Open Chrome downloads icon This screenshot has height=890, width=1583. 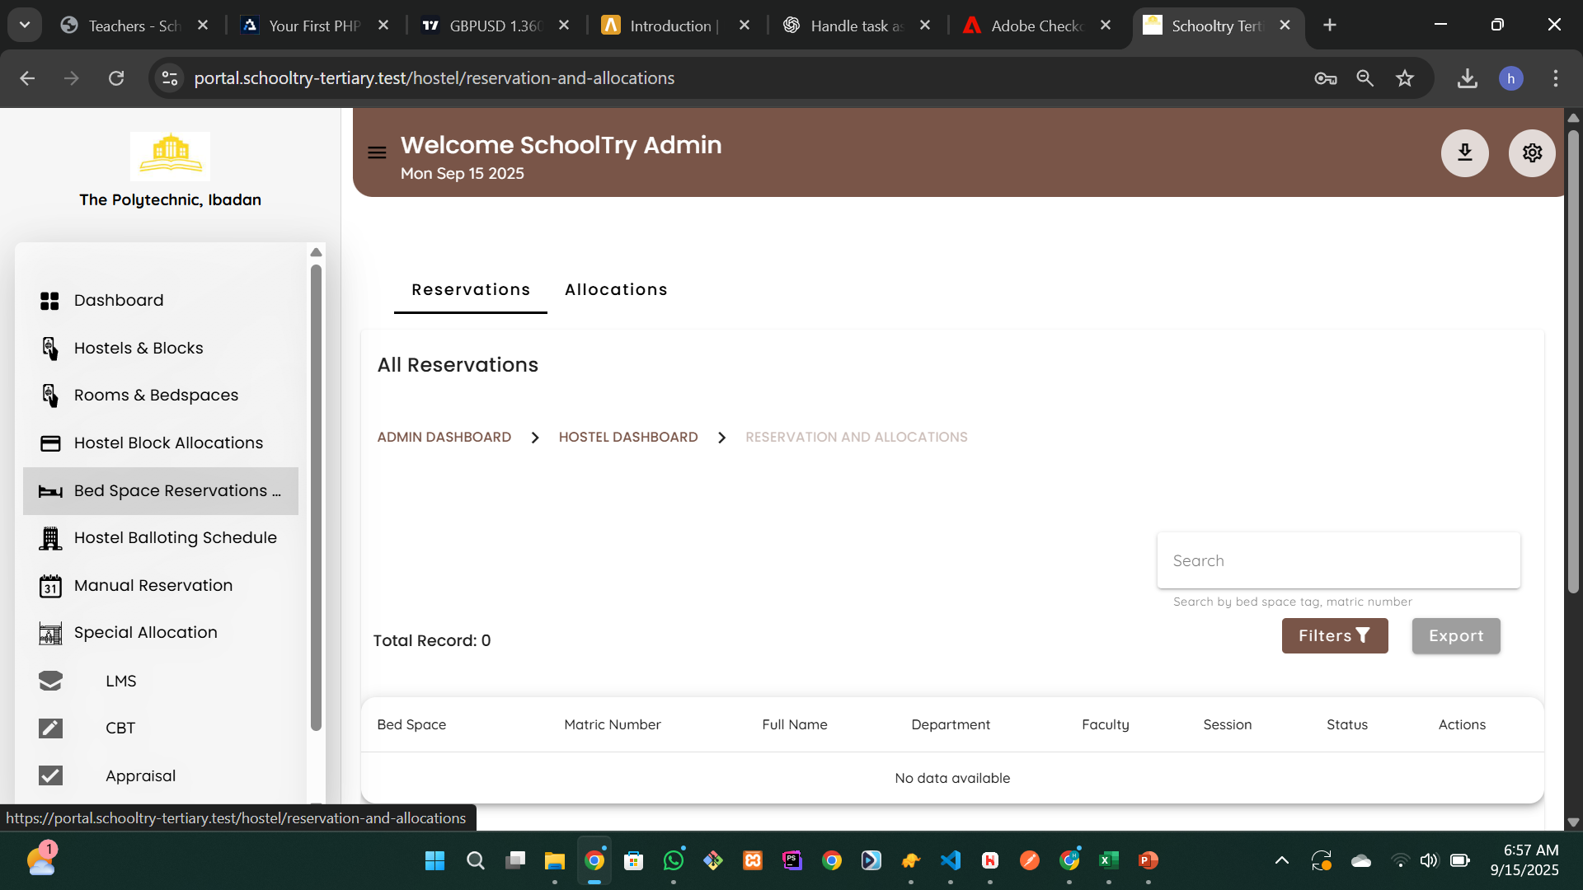tap(1468, 78)
